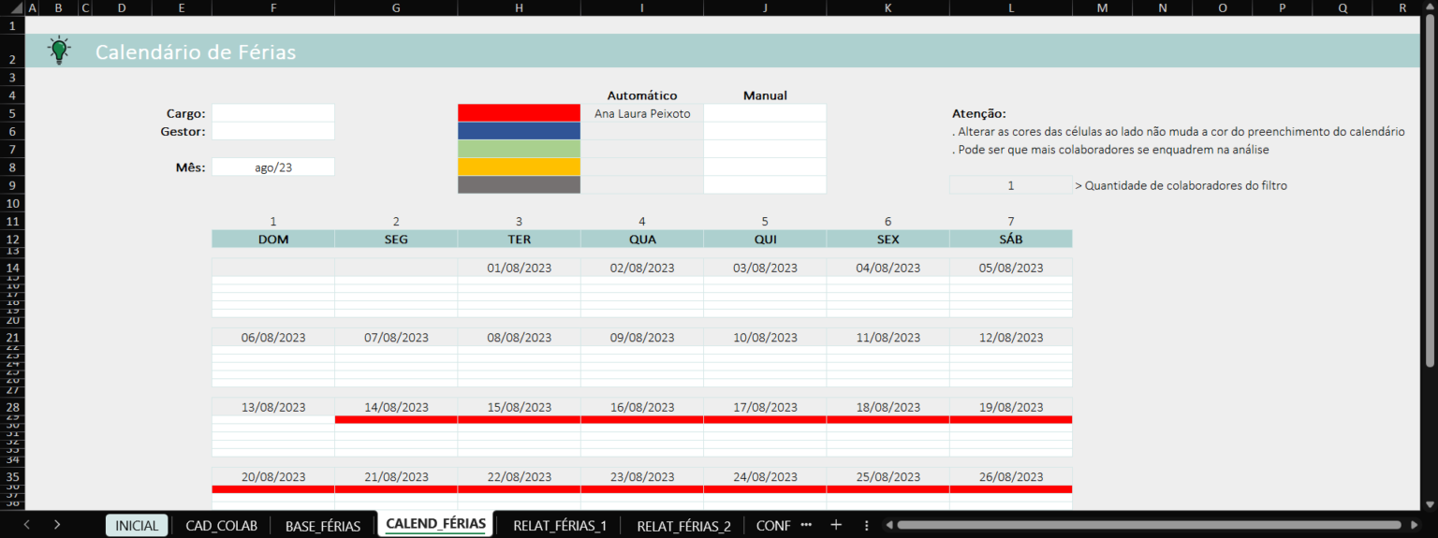Go to next sheet tabs arrow
The width and height of the screenshot is (1438, 538).
pos(57,525)
